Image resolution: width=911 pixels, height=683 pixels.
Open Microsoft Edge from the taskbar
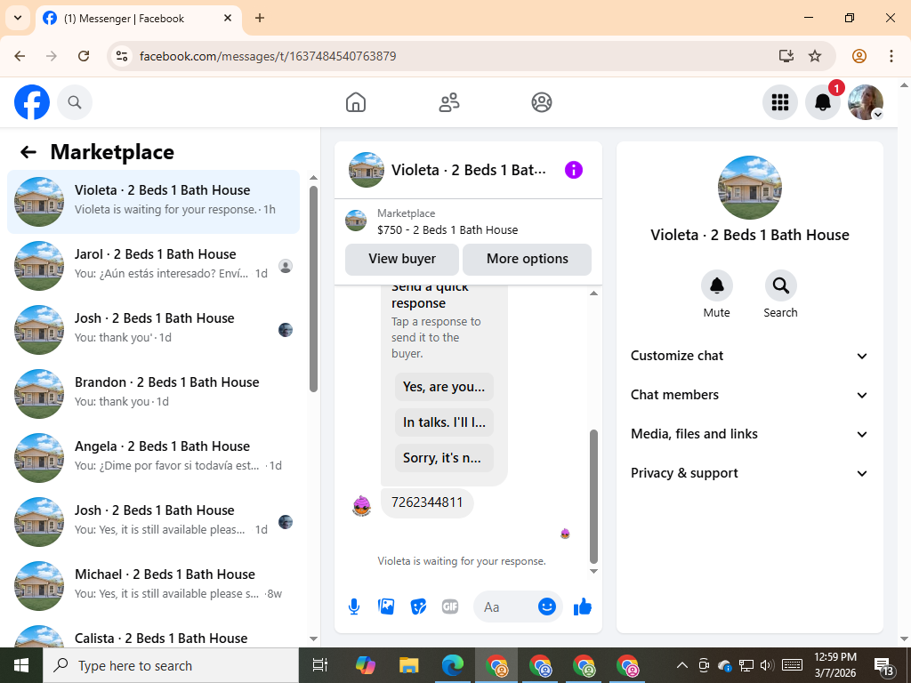[453, 665]
